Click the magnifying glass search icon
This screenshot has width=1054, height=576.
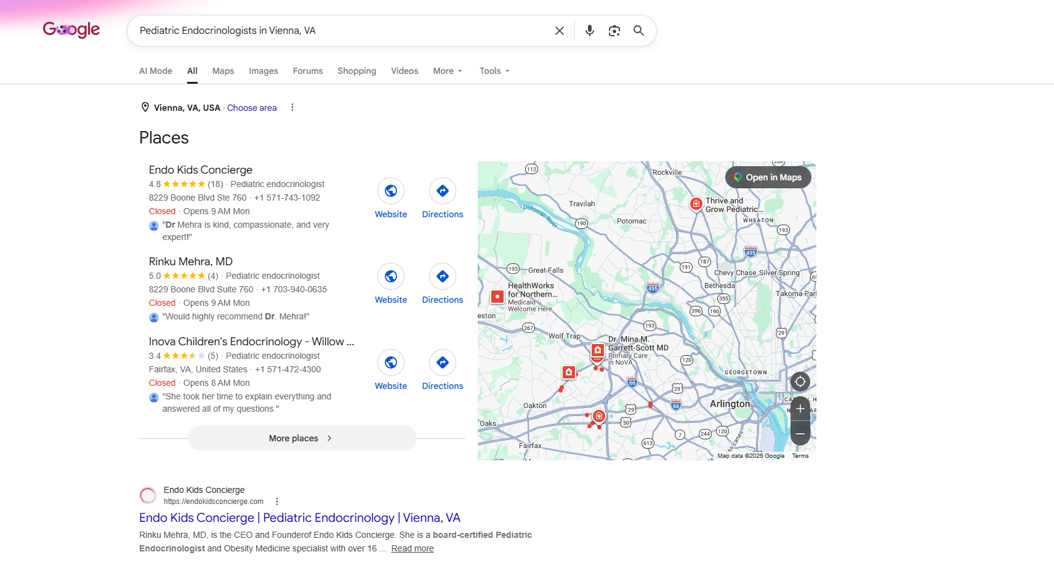tap(639, 31)
